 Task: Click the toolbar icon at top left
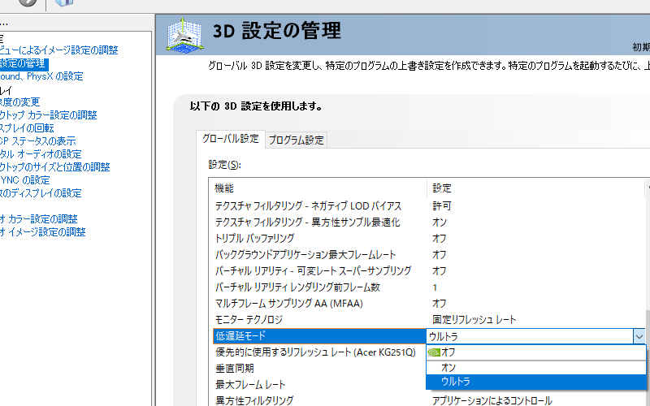[28, 2]
